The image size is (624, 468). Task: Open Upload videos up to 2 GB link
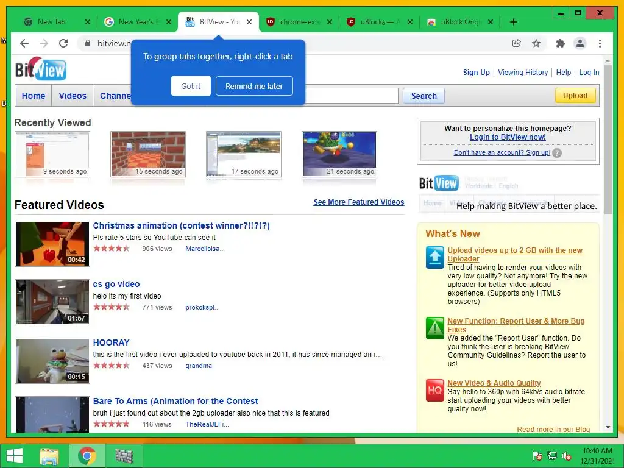515,254
